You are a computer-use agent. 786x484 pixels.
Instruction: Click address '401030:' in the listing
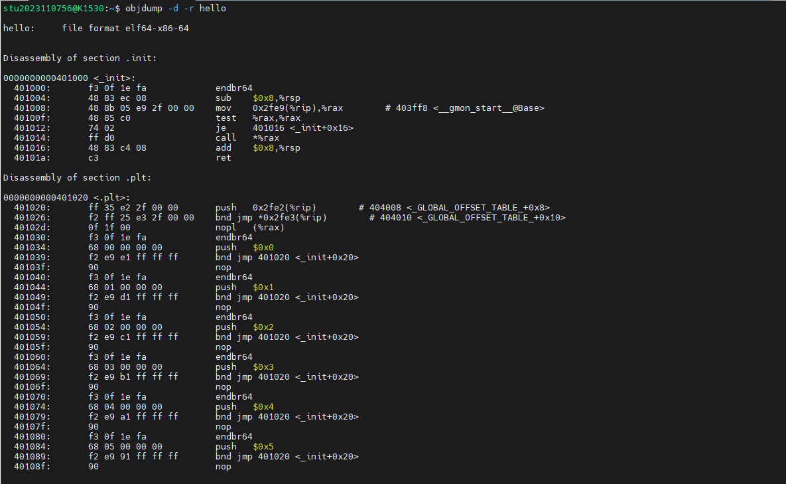(32, 238)
